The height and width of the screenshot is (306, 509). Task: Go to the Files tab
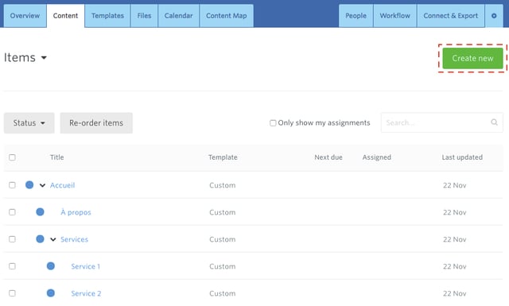point(144,16)
